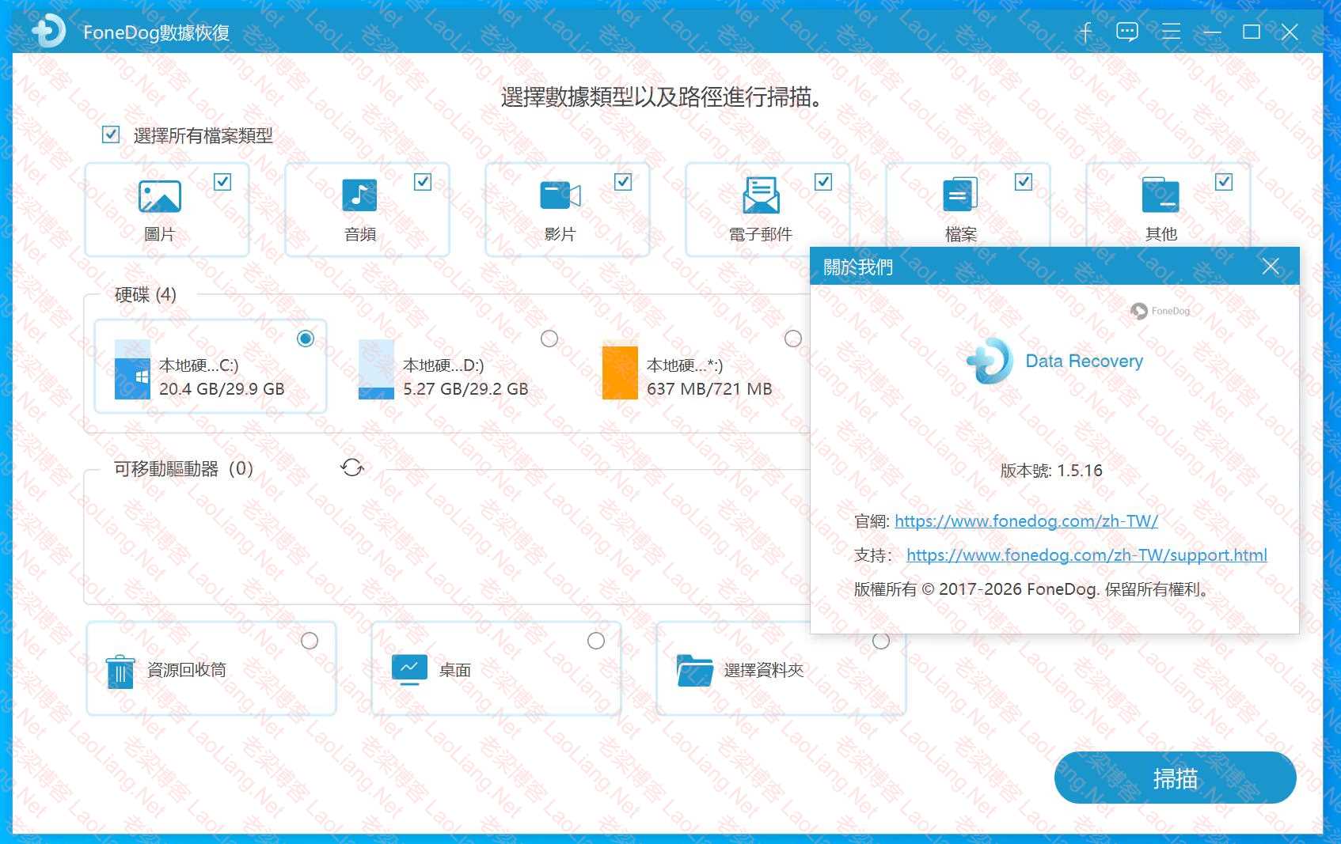Uncheck the 檔案 document type checkbox
The height and width of the screenshot is (844, 1341).
1024,182
